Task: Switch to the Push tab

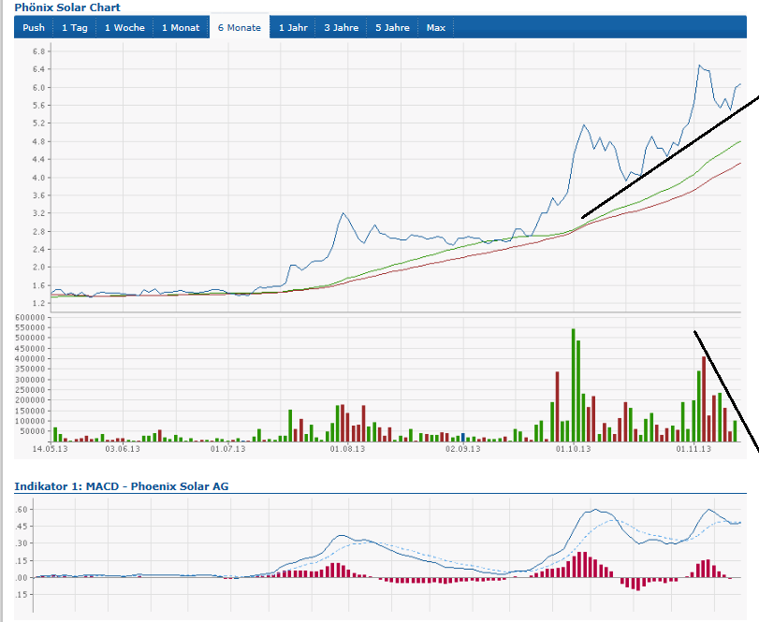Action: coord(34,27)
